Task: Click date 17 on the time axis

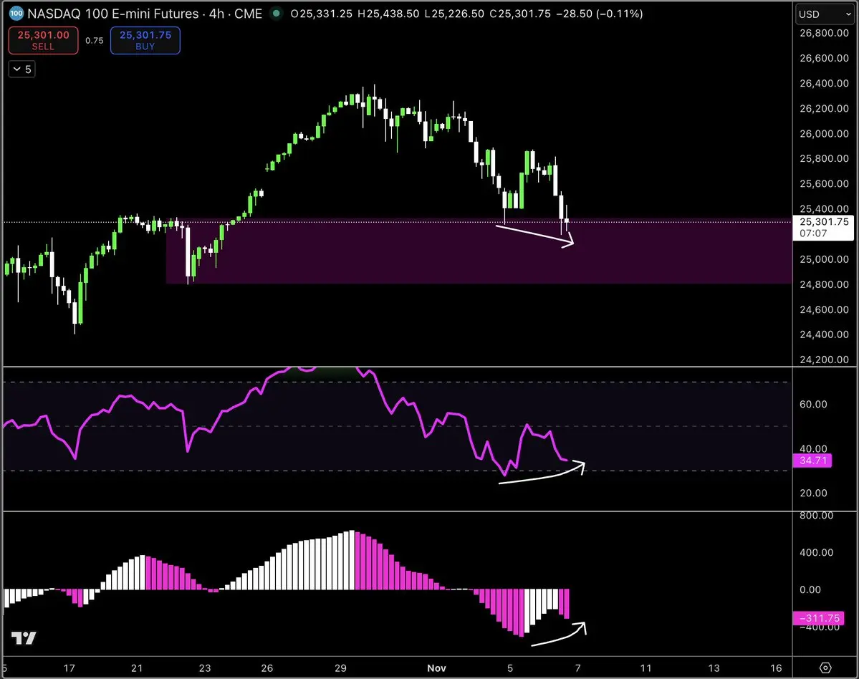Action: pos(69,668)
